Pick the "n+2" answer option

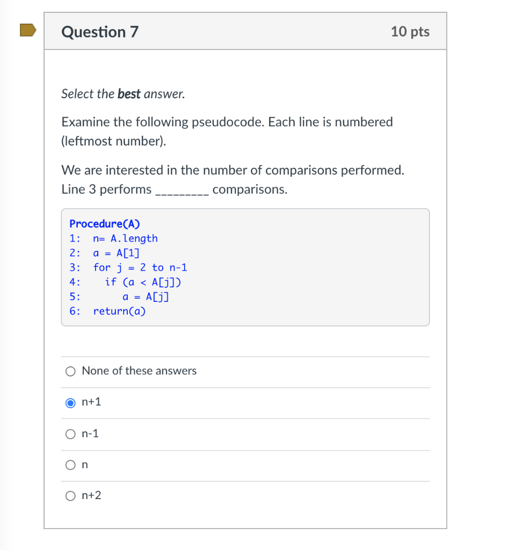[70, 496]
